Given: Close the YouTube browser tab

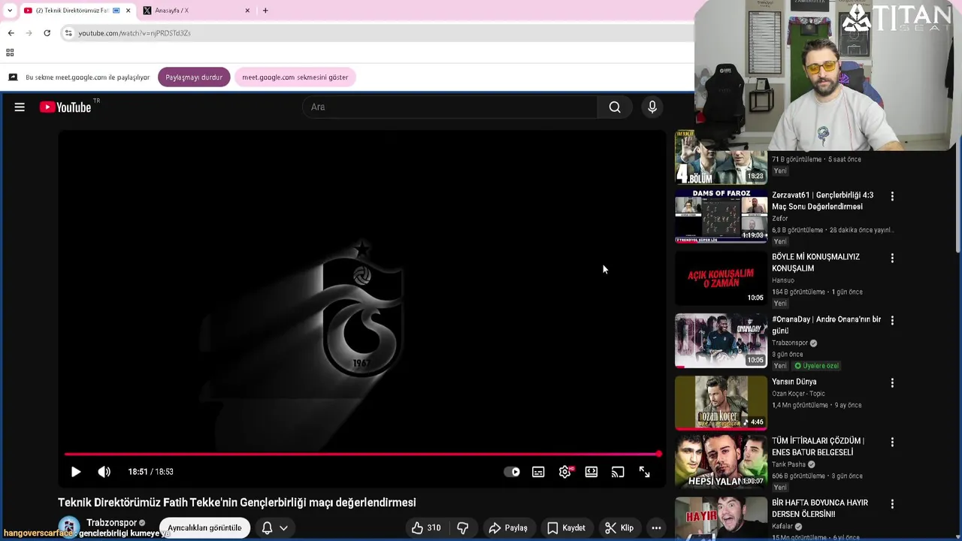Looking at the screenshot, I should point(129,11).
